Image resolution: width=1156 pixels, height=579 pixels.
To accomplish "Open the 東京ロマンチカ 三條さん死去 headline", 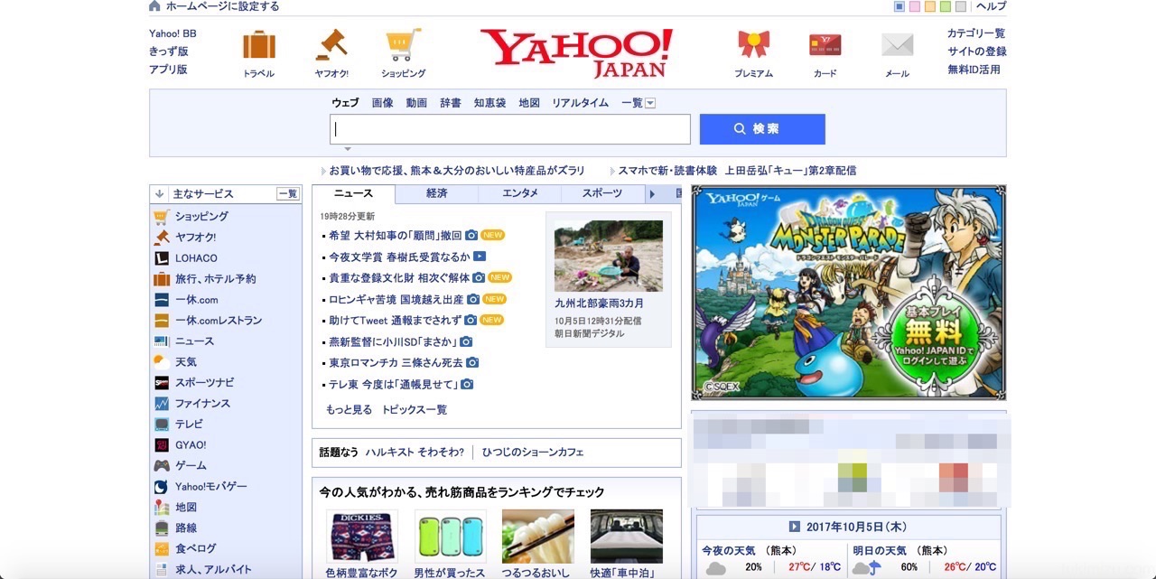I will (396, 362).
